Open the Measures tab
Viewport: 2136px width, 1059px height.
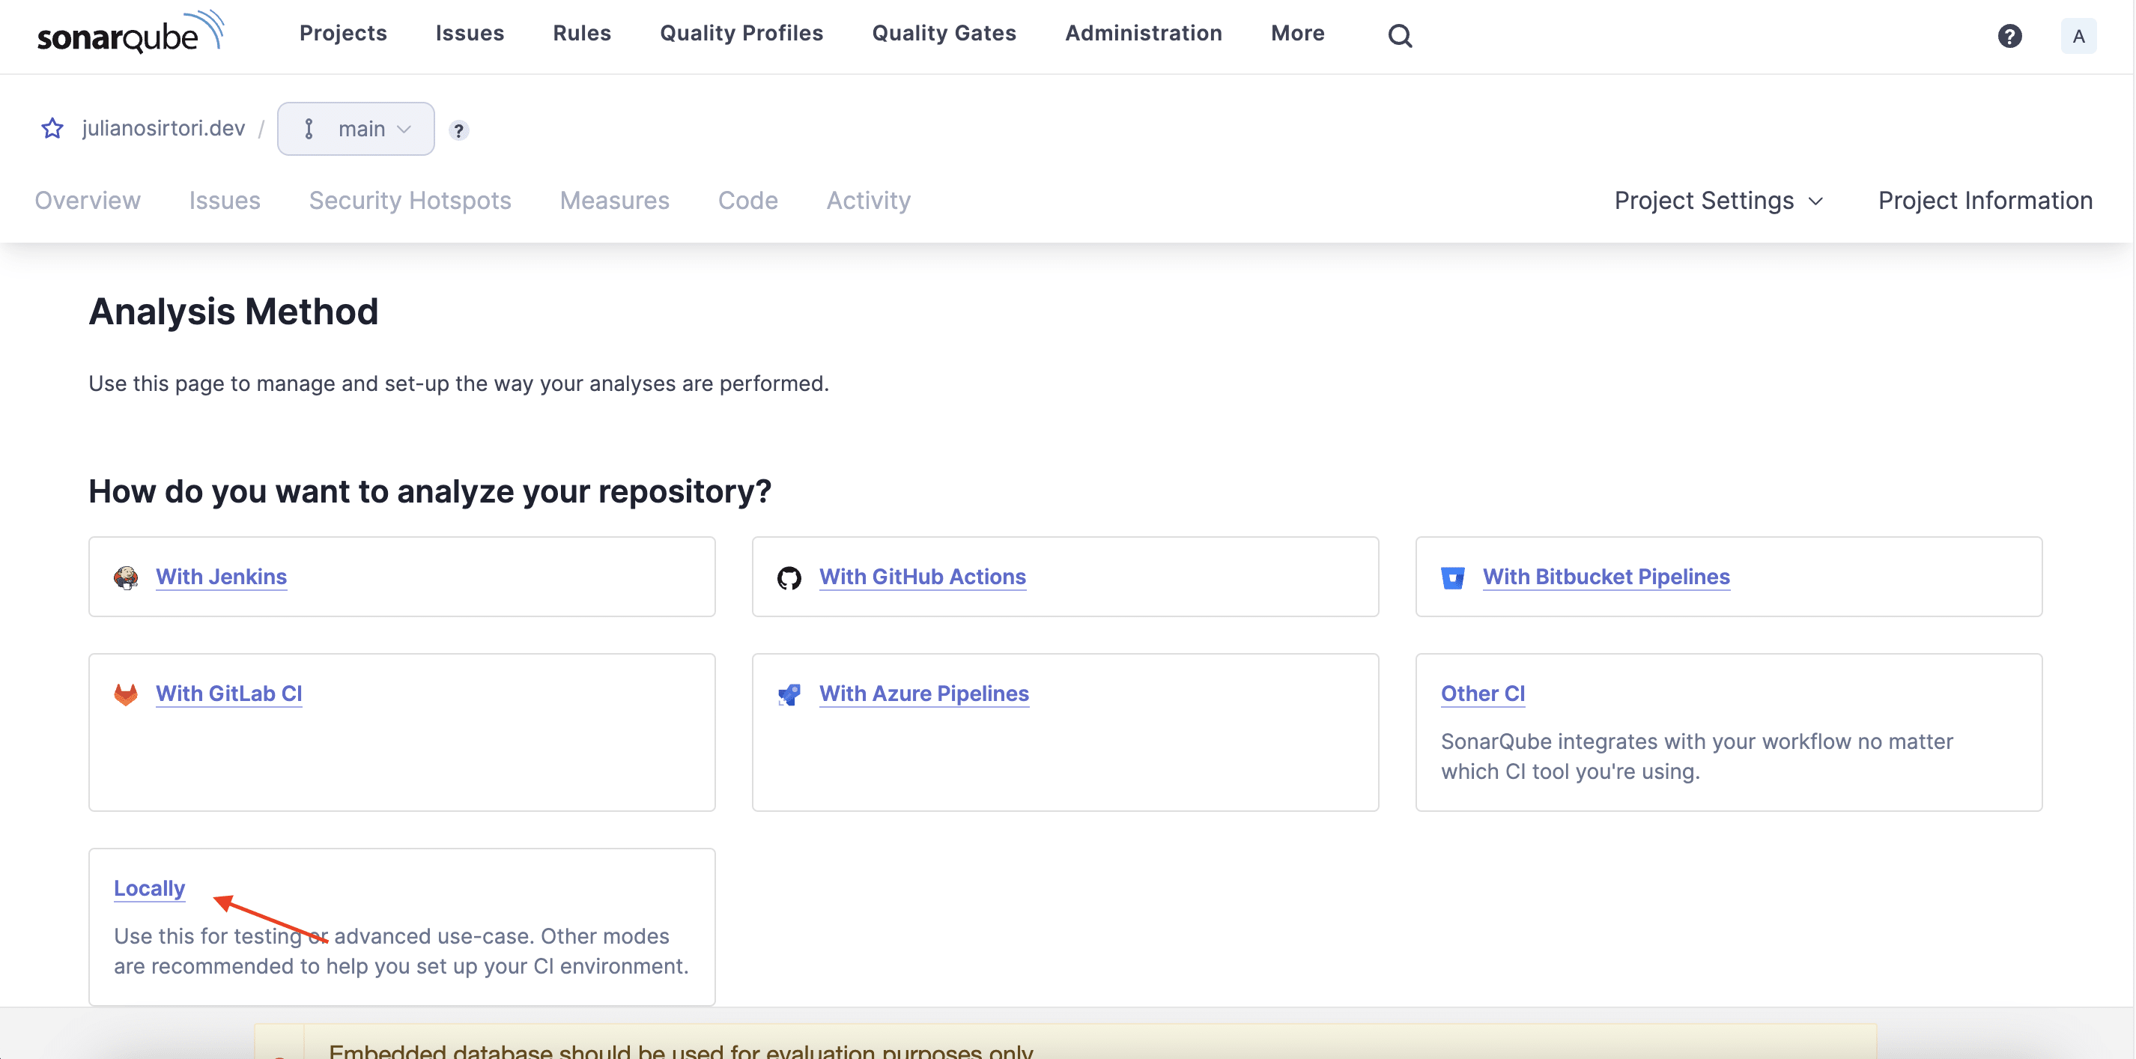click(614, 201)
